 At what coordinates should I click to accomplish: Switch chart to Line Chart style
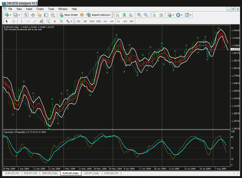[x=131, y=15]
